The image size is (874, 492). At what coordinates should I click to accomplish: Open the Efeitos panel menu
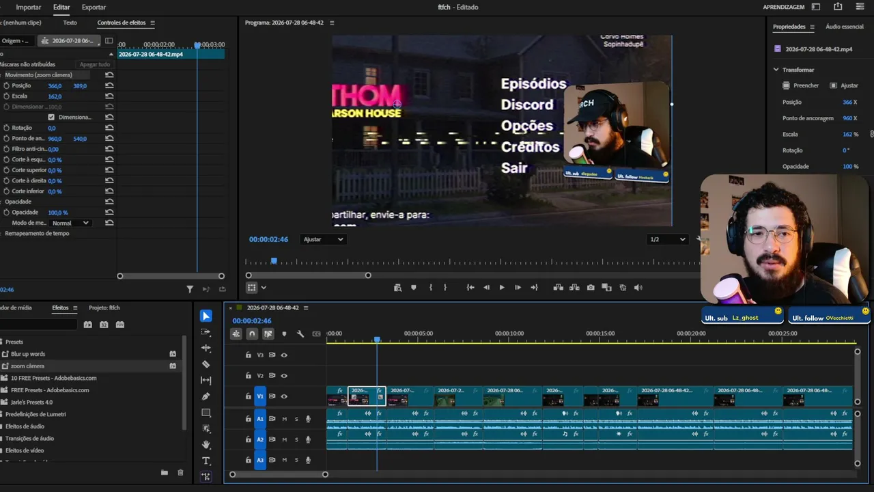(x=75, y=307)
